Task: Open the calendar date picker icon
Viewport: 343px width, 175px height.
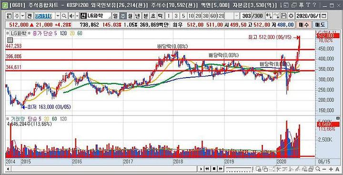Action: tap(324, 16)
